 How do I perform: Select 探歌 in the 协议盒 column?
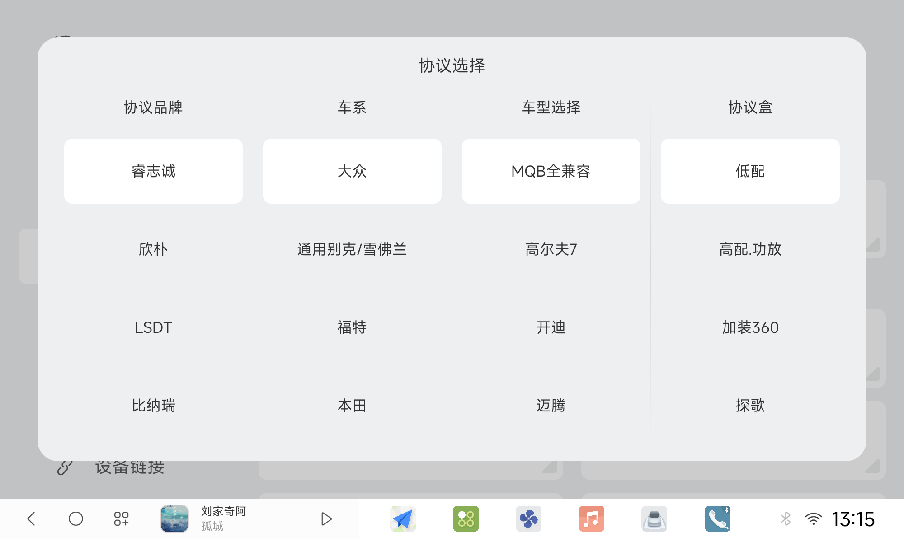(x=750, y=406)
